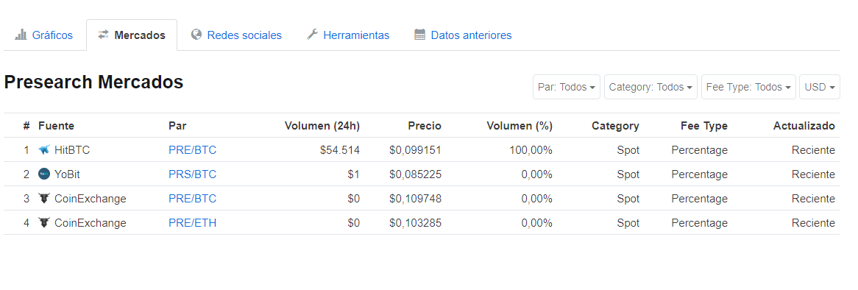Click the 100,00% volume share value
This screenshot has height=290, width=858.
point(531,150)
